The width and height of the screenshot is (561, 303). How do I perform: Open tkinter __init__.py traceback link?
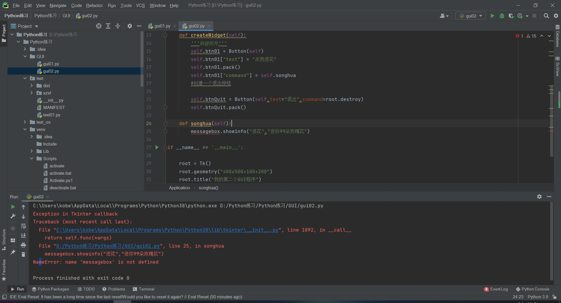(x=167, y=230)
